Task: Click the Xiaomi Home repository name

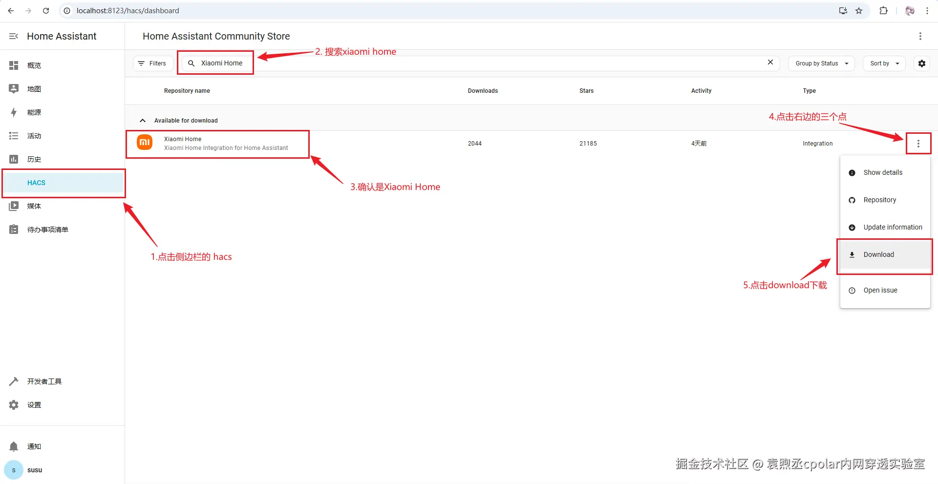Action: (183, 139)
